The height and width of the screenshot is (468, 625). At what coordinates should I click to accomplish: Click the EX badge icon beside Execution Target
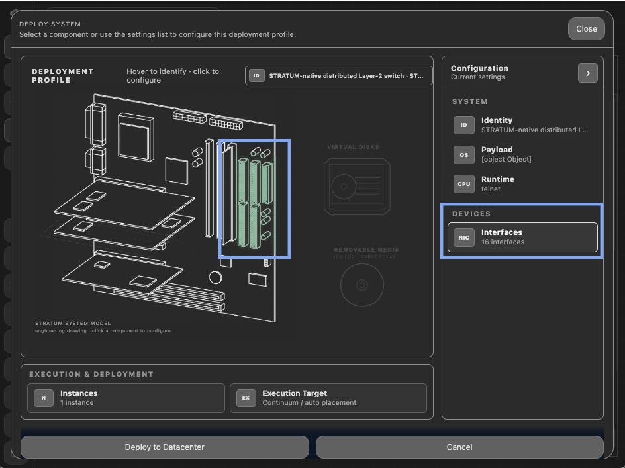(x=246, y=398)
